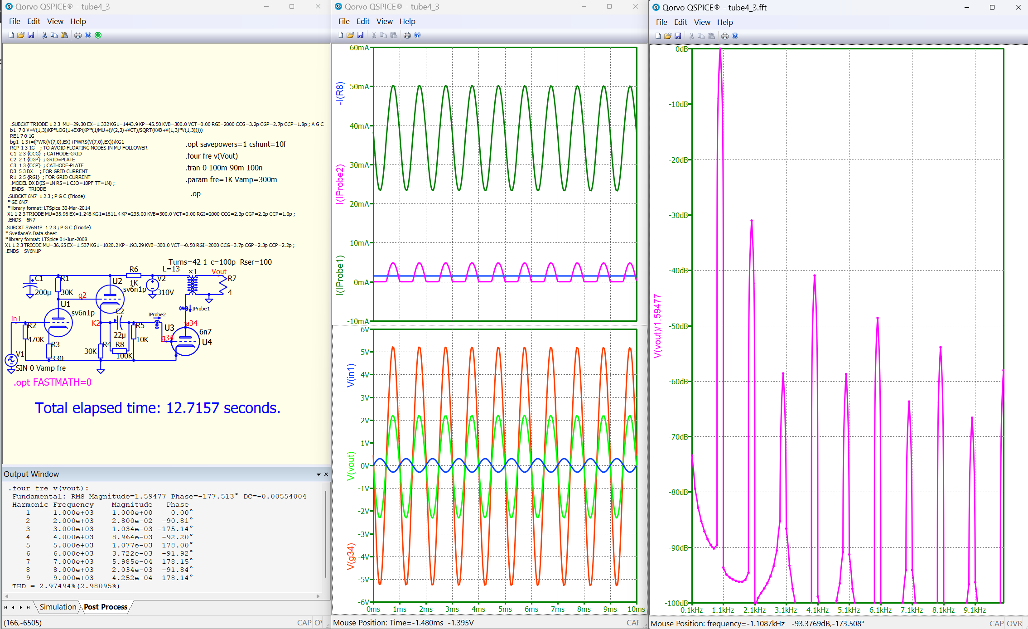Close the Output Window panel
Image resolution: width=1028 pixels, height=629 pixels.
coord(326,474)
